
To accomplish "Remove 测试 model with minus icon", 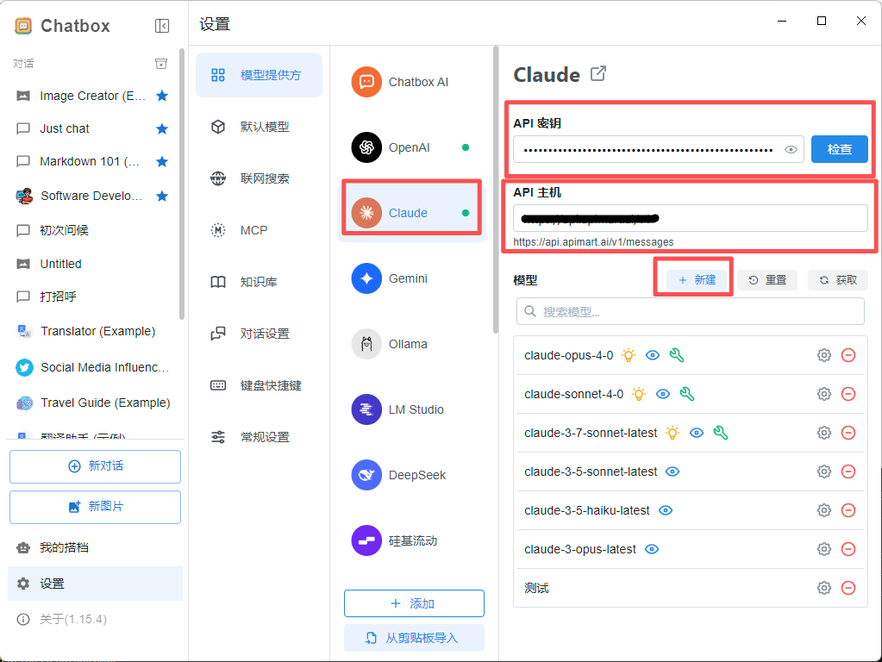I will [x=848, y=589].
